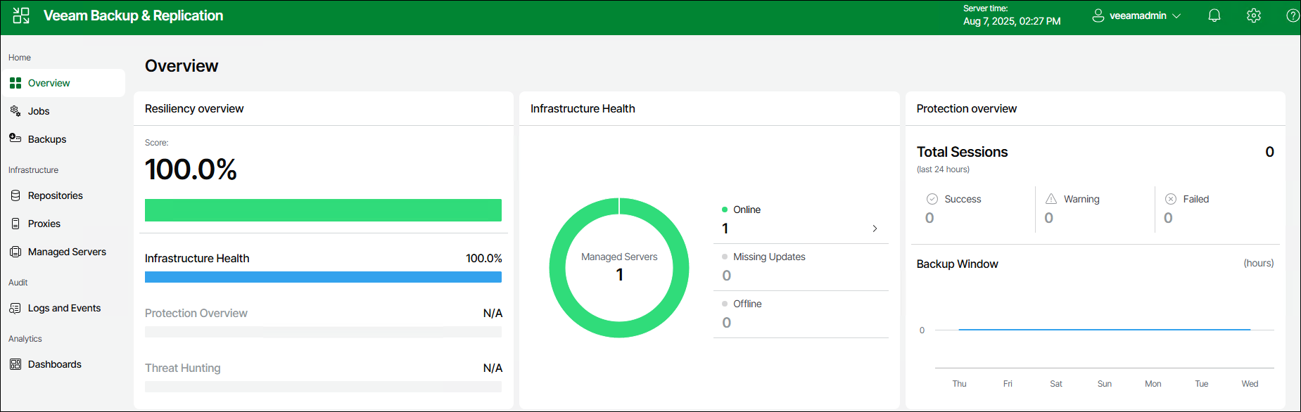Image resolution: width=1301 pixels, height=412 pixels.
Task: Click the Jobs gear icon in sidebar
Action: [x=15, y=111]
